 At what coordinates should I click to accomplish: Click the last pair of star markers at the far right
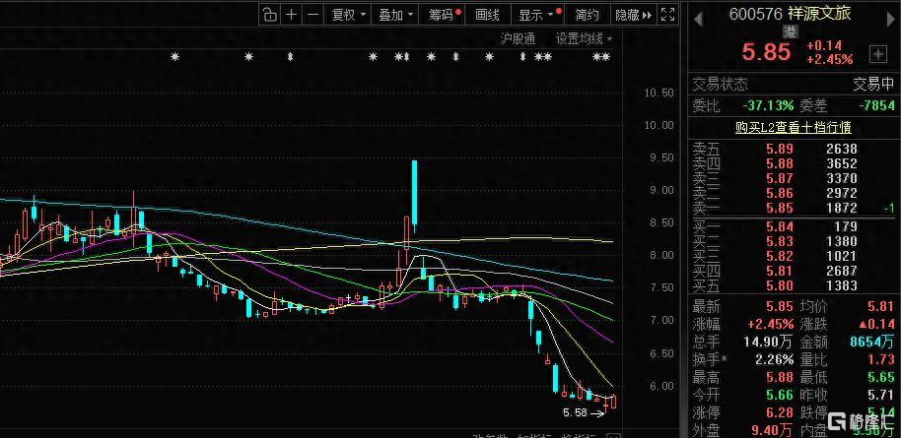click(601, 57)
